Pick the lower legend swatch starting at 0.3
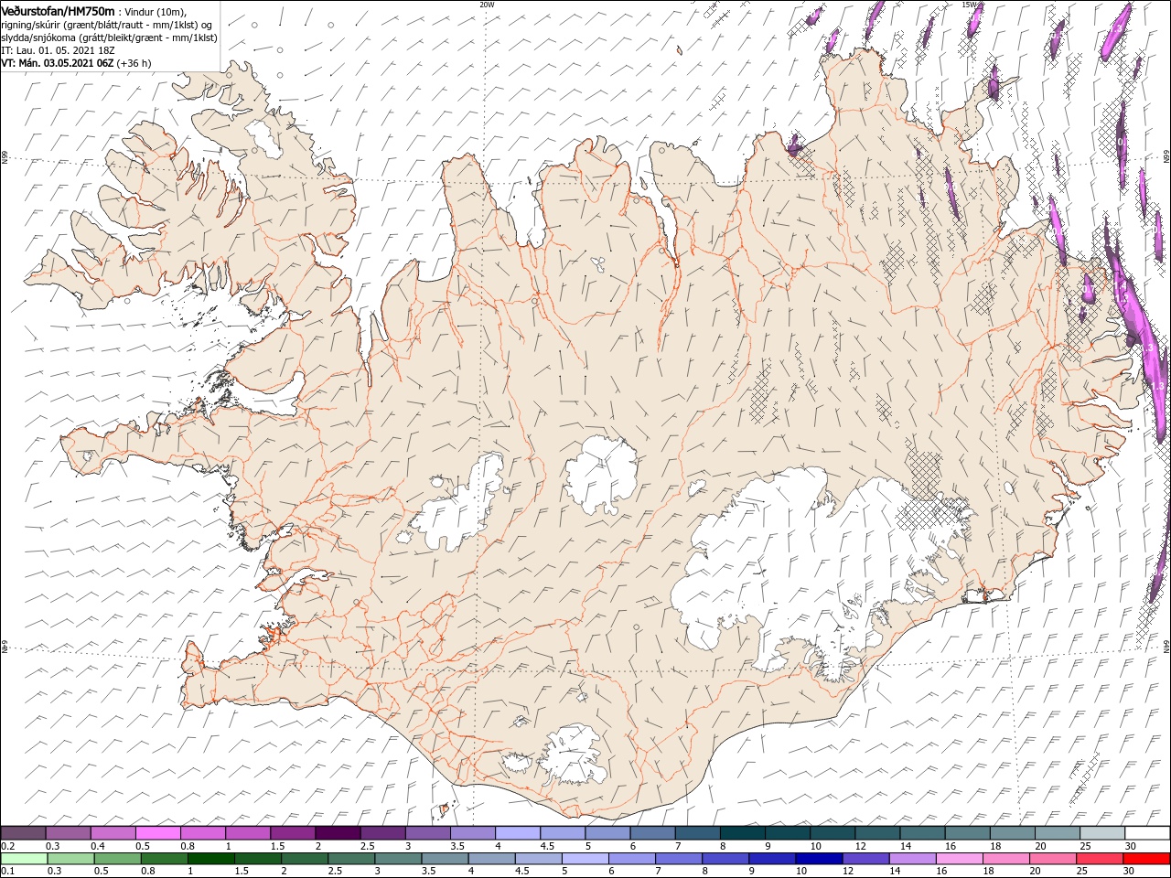Image resolution: width=1171 pixels, height=878 pixels. point(70,859)
